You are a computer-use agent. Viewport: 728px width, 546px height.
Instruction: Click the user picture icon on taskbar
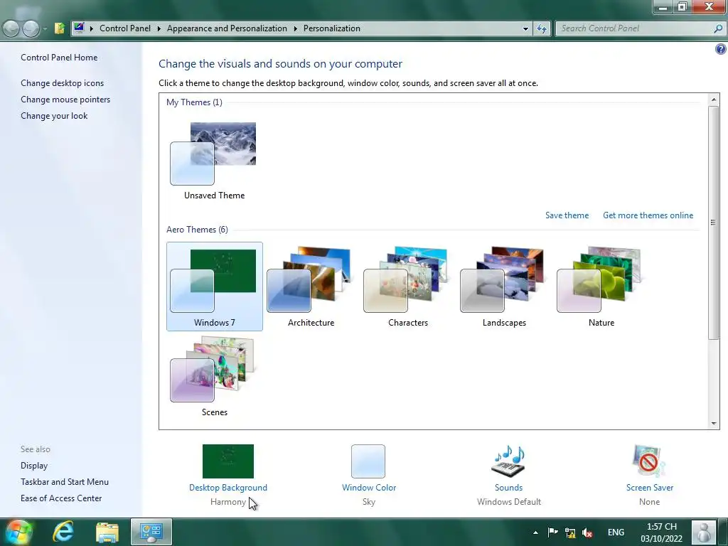[704, 532]
